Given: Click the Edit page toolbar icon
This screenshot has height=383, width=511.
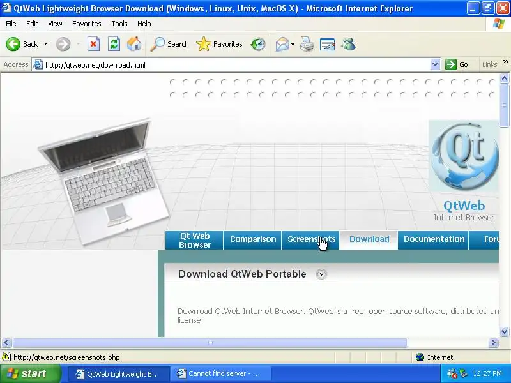Looking at the screenshot, I should [x=328, y=44].
